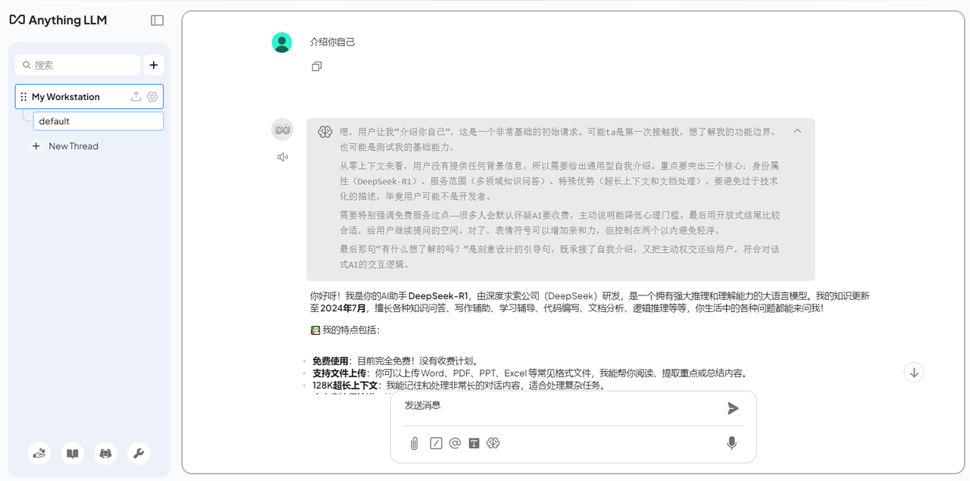Create a New Thread

(65, 146)
